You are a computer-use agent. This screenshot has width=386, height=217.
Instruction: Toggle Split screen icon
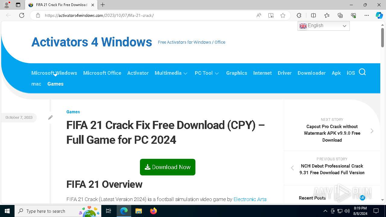[x=313, y=15]
